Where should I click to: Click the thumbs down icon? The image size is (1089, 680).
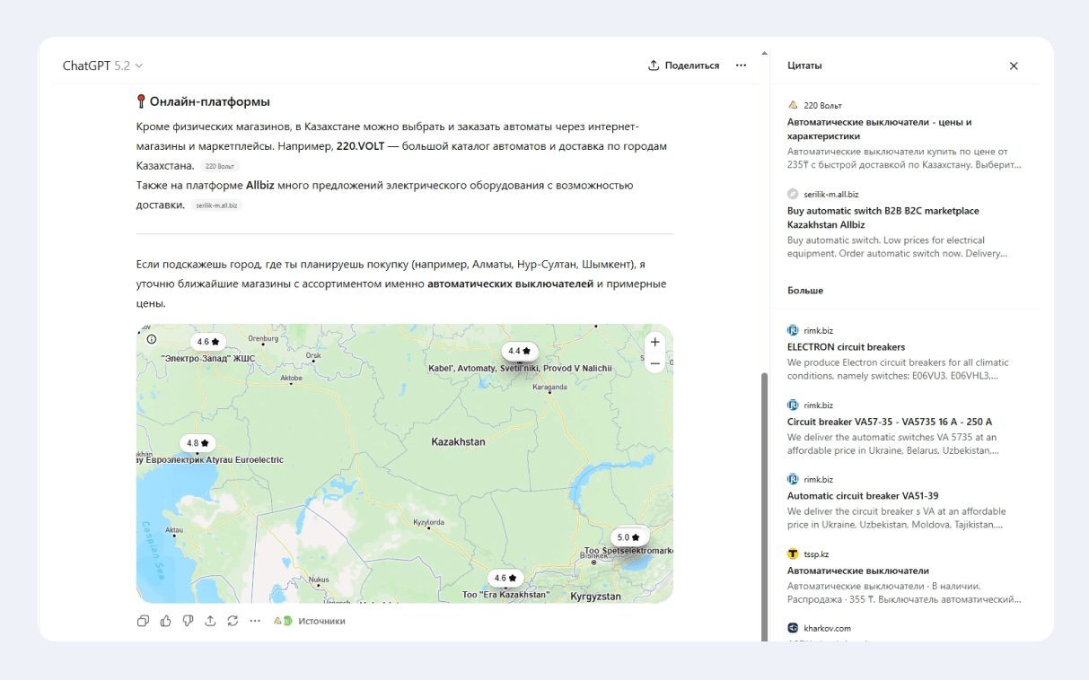point(188,621)
